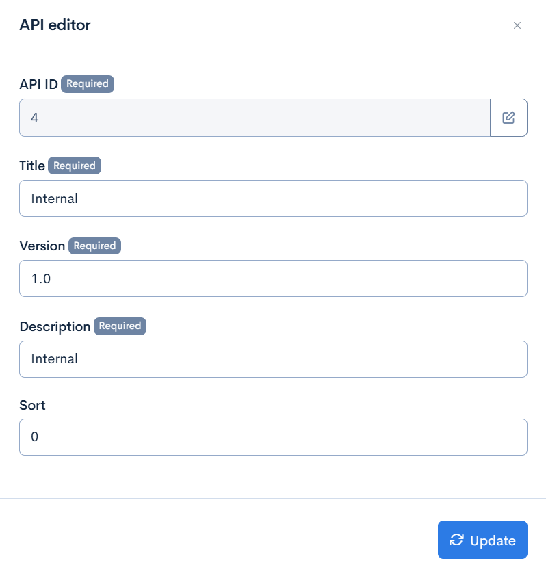This screenshot has height=576, width=546.
Task: Click the Version field showing 1.0
Action: (273, 278)
